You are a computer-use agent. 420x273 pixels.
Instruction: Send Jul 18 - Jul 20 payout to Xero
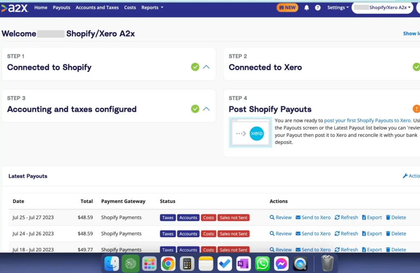313,250
